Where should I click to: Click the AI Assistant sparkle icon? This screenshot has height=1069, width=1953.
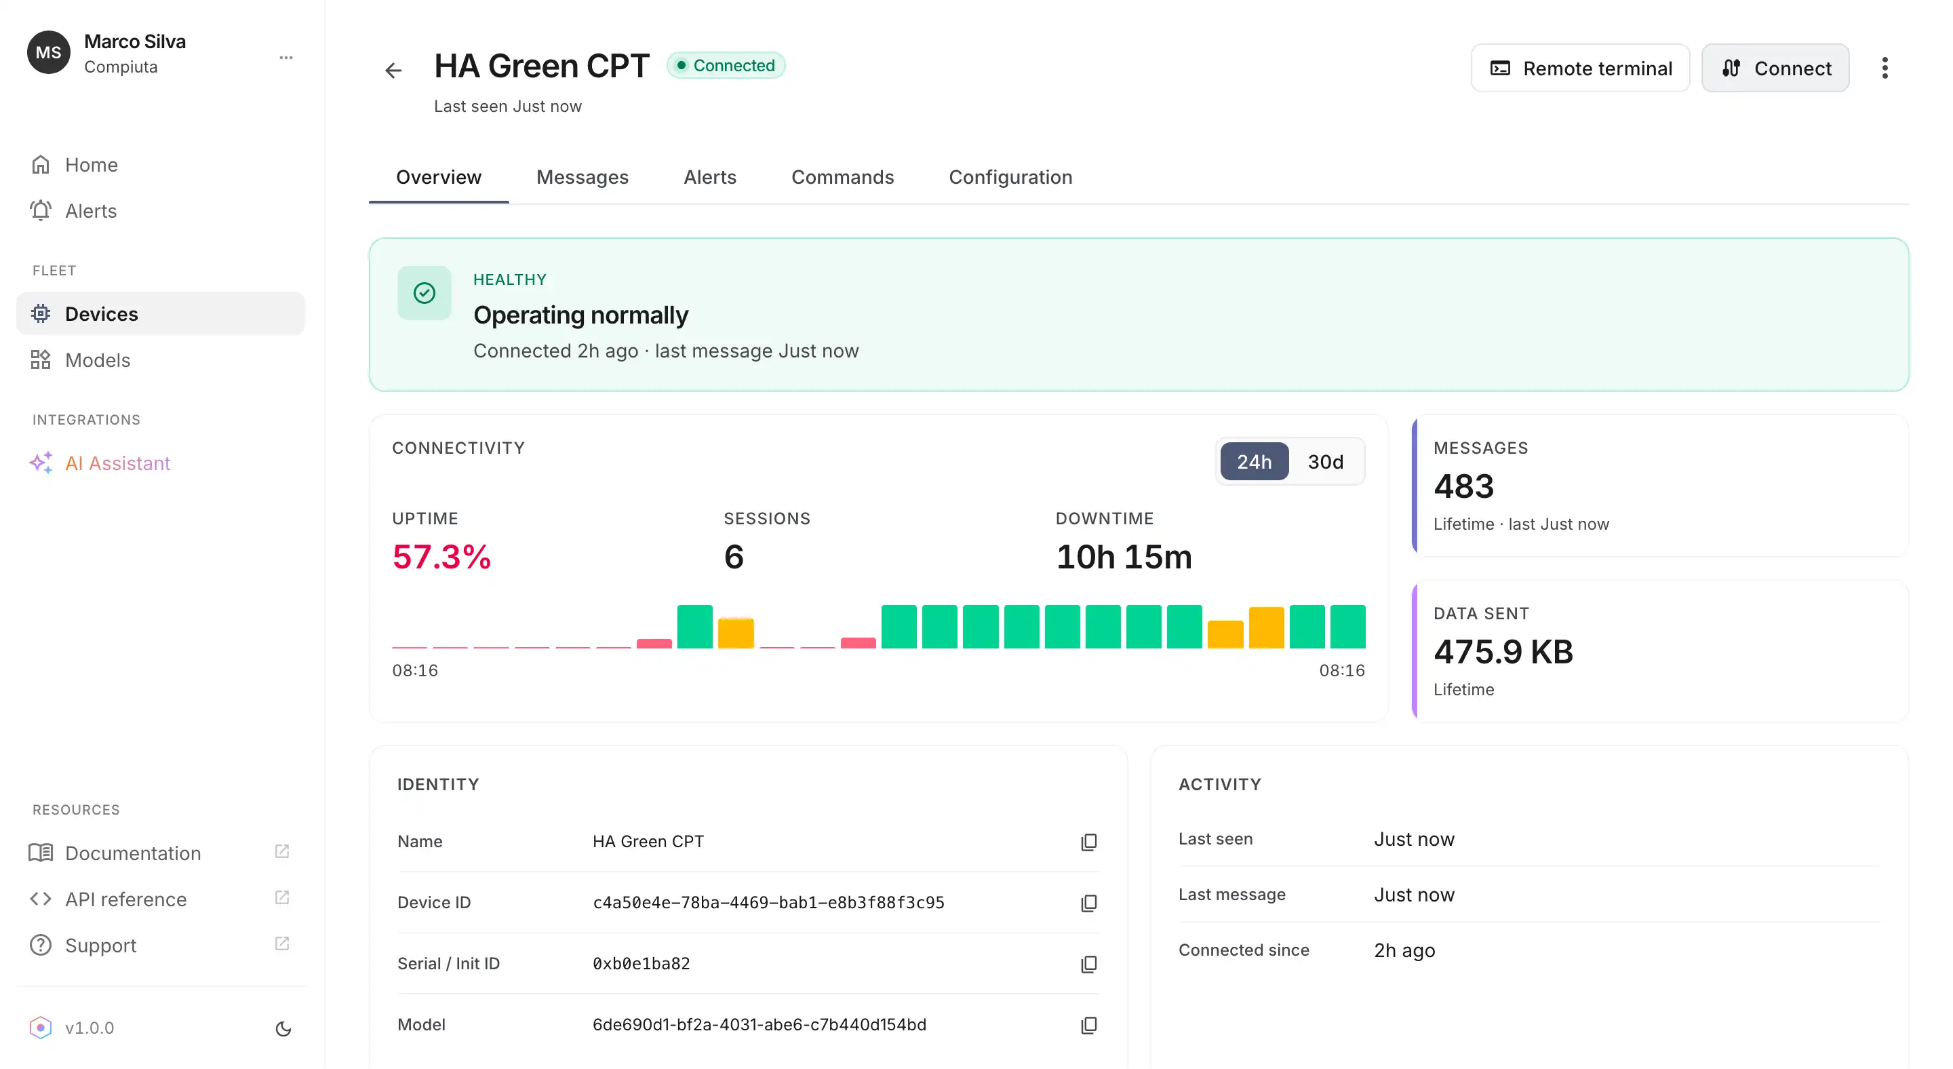(41, 463)
